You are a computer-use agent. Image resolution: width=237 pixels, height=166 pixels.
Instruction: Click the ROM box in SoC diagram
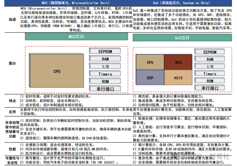[x=210, y=81]
